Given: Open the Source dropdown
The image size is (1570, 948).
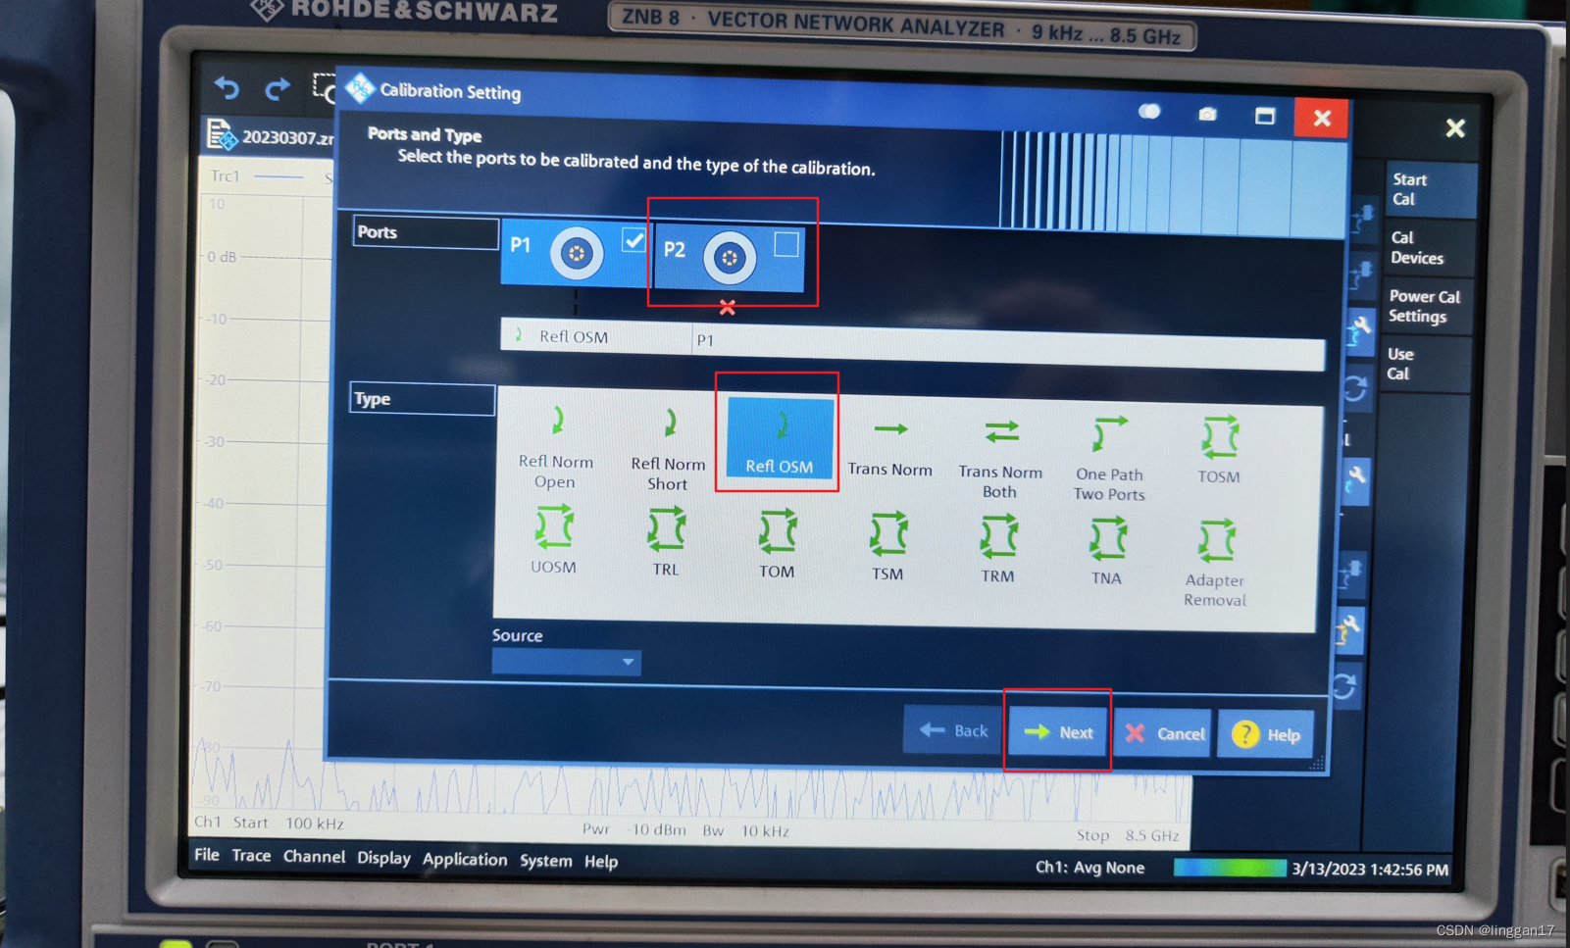Looking at the screenshot, I should 566,662.
